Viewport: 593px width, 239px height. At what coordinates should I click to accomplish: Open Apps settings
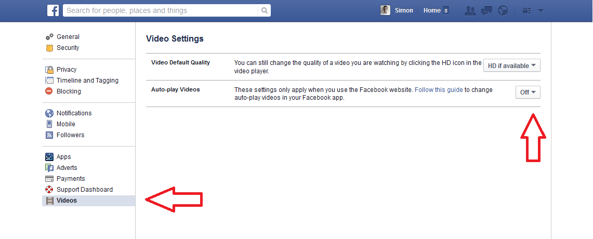click(x=64, y=157)
